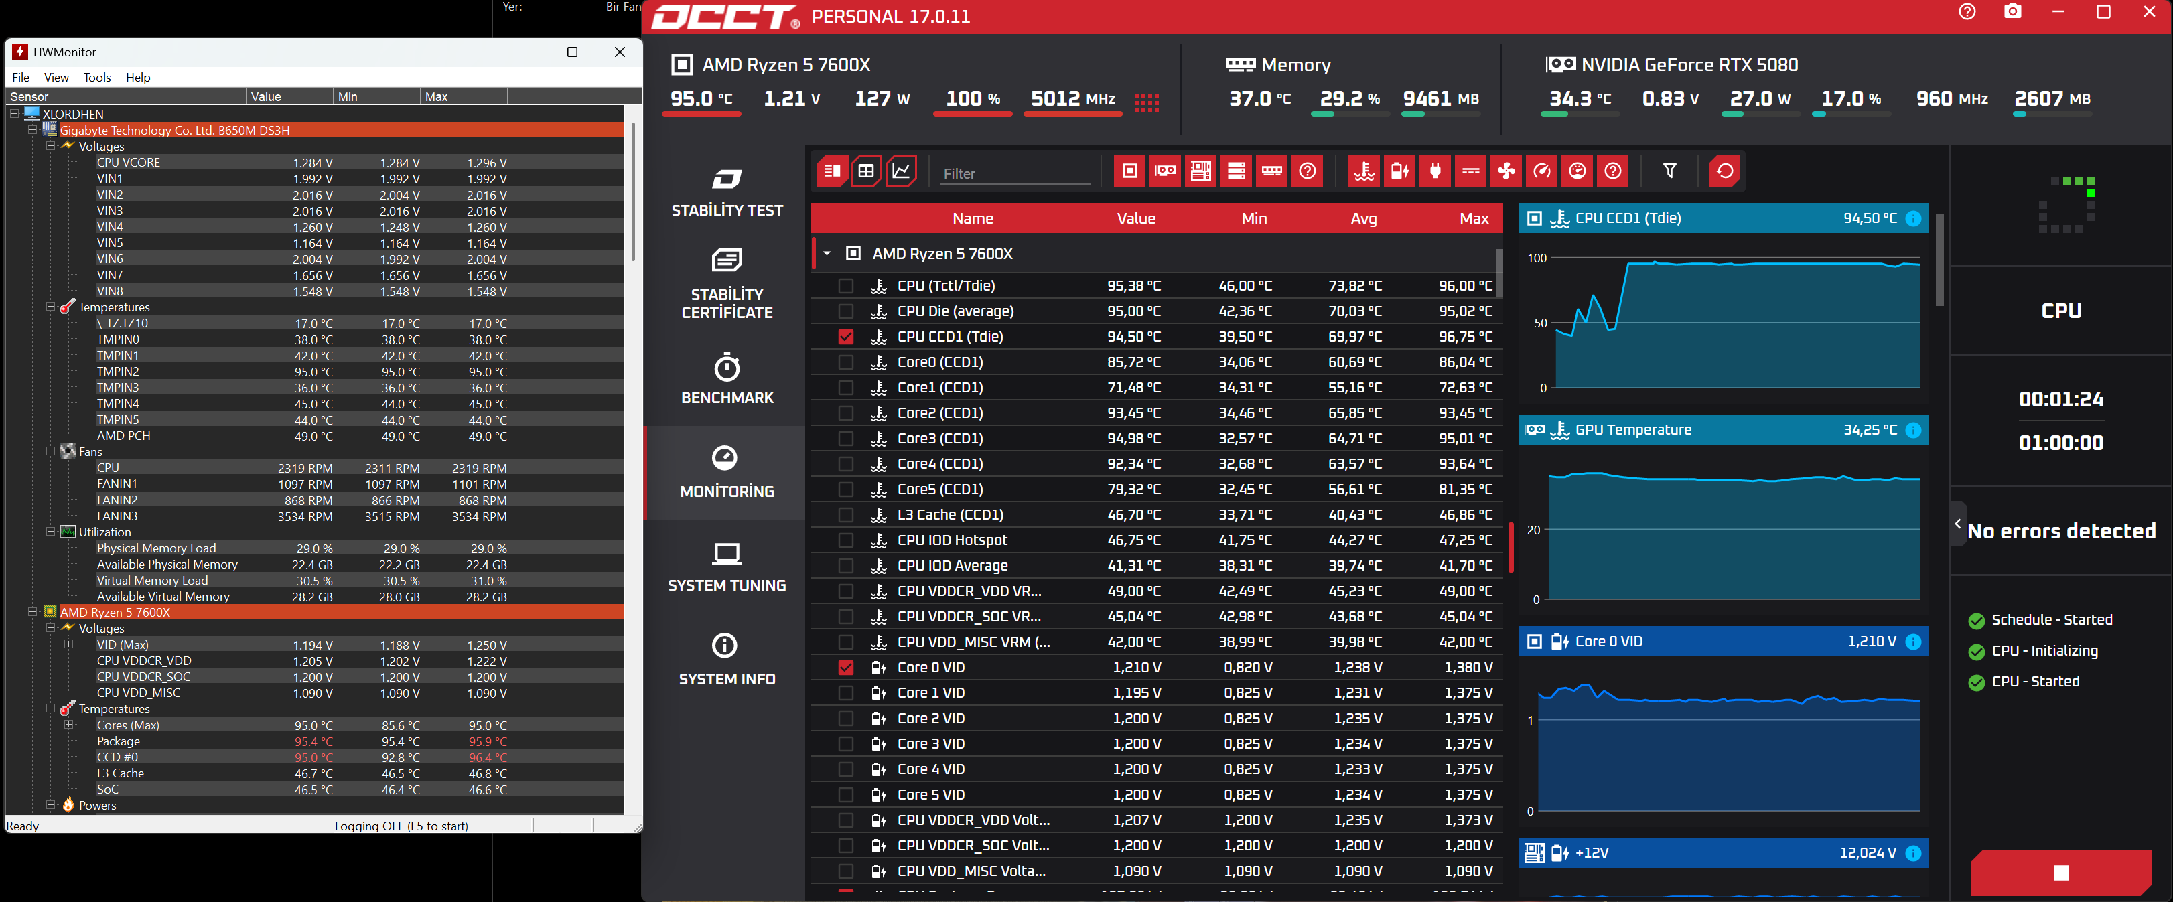Toggle the storage device filter icon
Viewport: 2173px width, 902px height.
1236,171
